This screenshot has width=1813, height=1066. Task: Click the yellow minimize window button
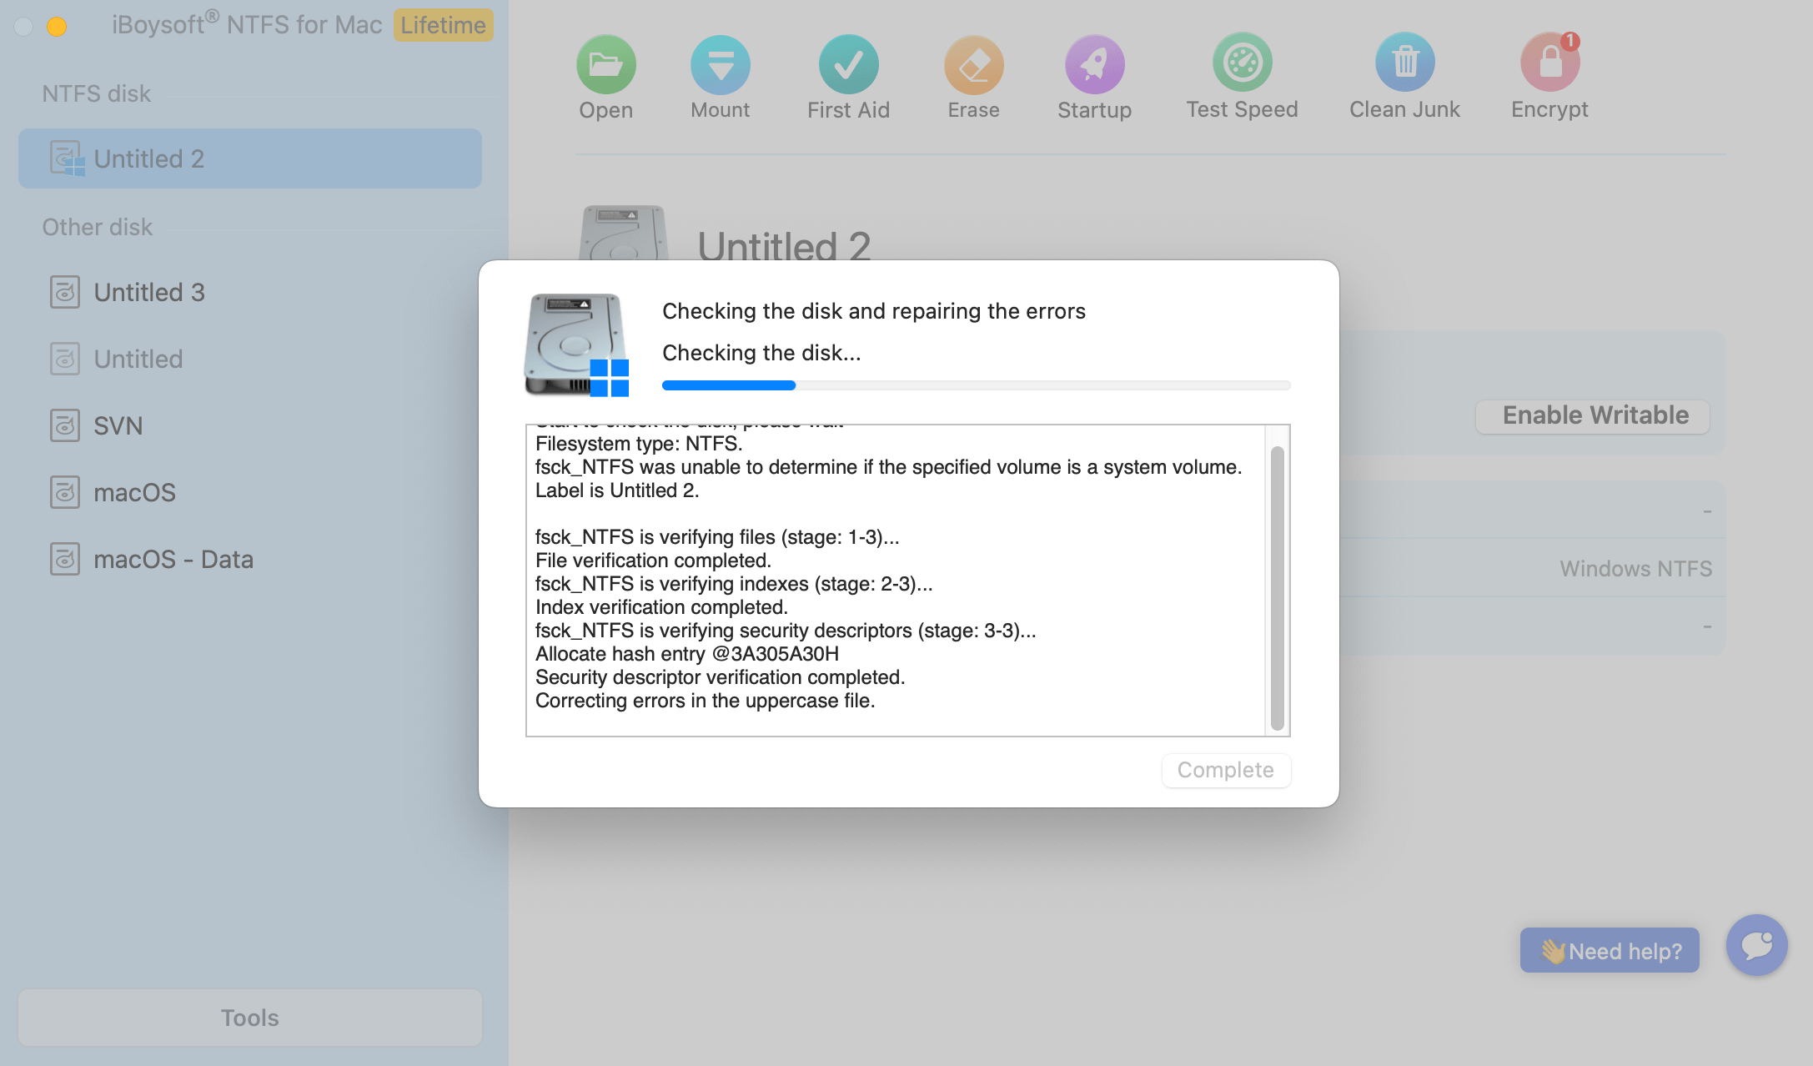(x=57, y=27)
